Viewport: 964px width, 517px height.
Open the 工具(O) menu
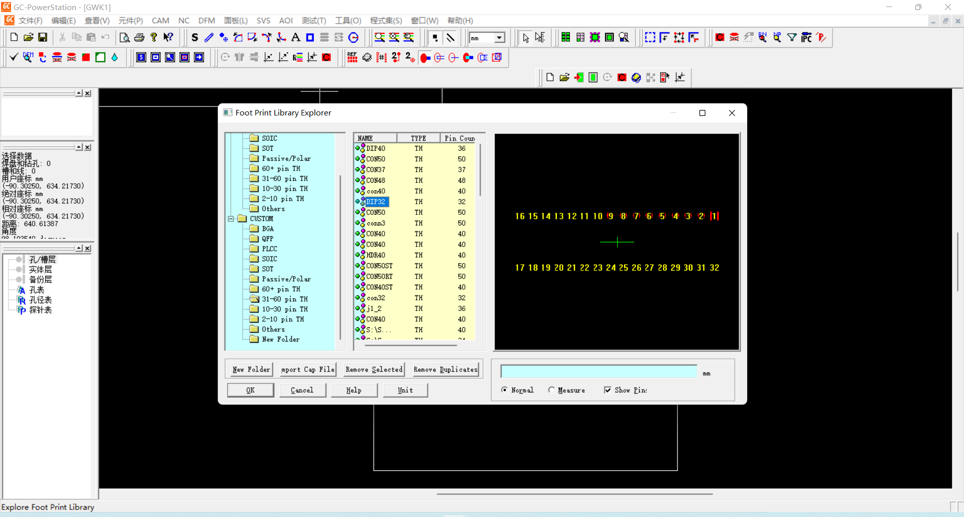348,21
